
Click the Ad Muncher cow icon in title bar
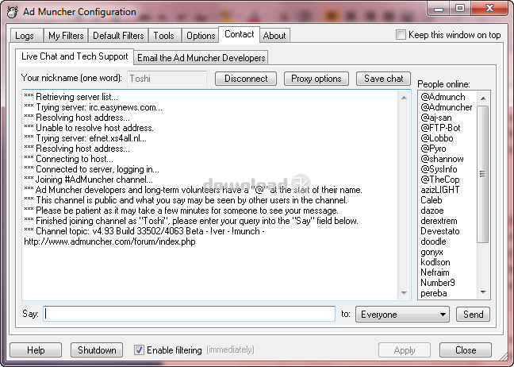(x=12, y=12)
